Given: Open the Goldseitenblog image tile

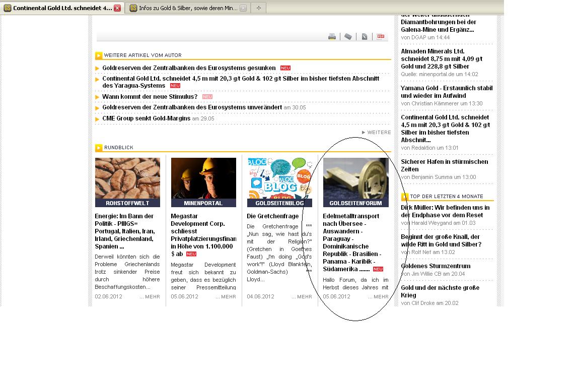Looking at the screenshot, I should click(x=279, y=179).
